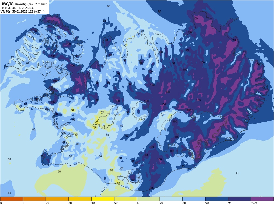The width and height of the screenshot is (274, 205).
Task: Click the 'UWC/IG: Rakastig (%) í 2 m hæð' title
Action: (24, 4)
